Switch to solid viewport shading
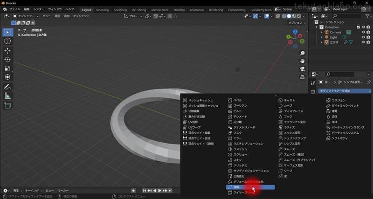Viewport: 373px width, 199px height. 289,16
